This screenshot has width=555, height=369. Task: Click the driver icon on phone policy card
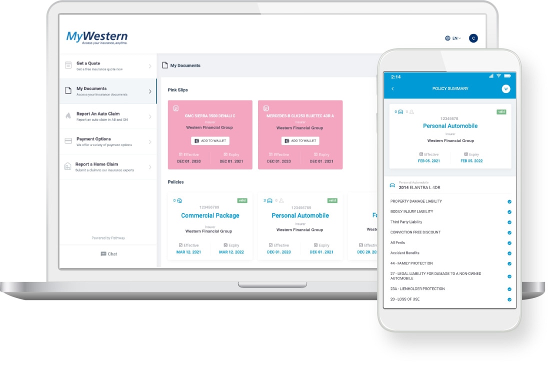pos(411,112)
